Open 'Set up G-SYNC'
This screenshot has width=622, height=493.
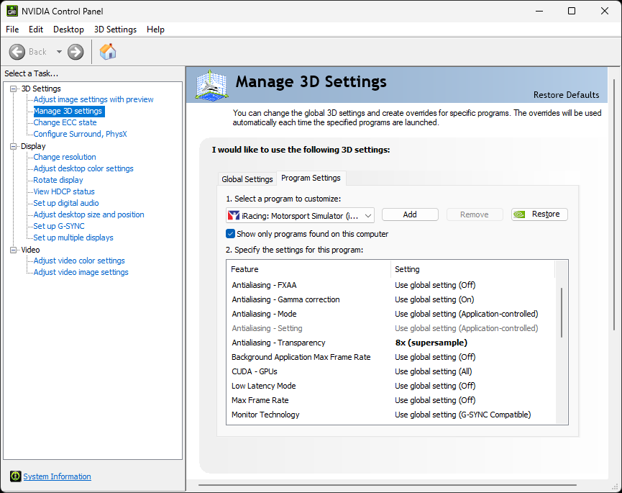(x=59, y=226)
